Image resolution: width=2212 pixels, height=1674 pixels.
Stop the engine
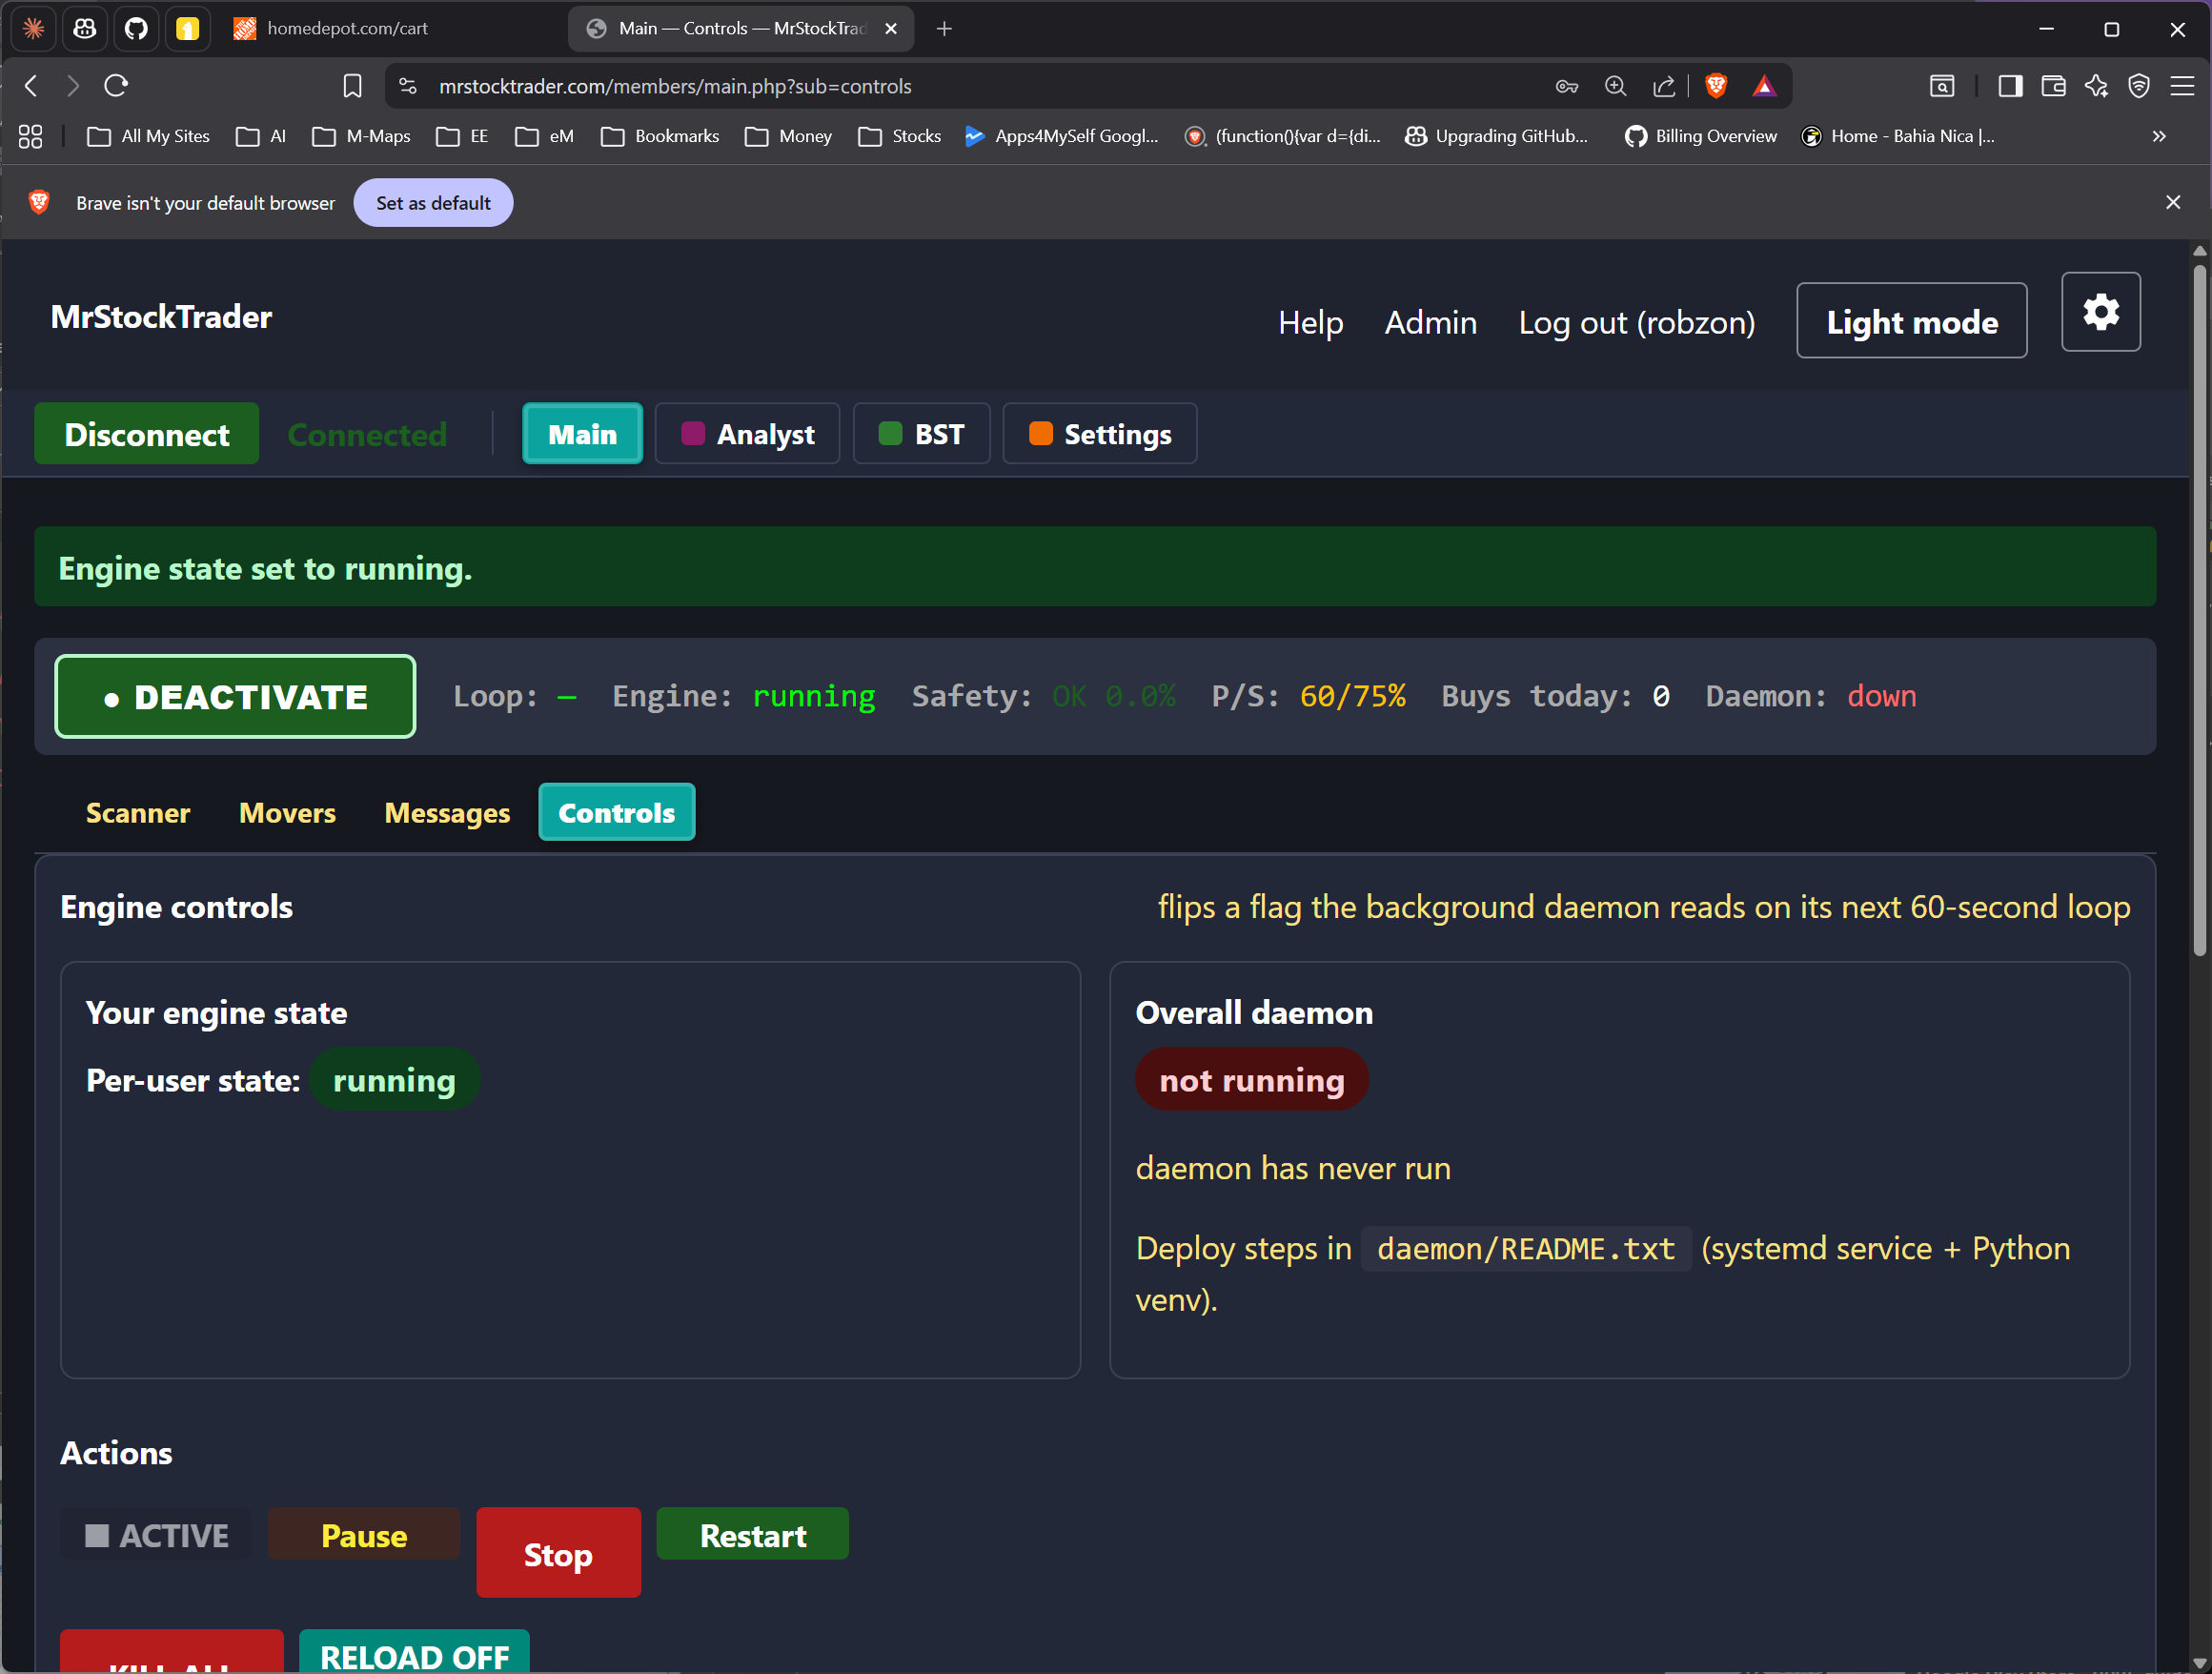click(x=558, y=1552)
